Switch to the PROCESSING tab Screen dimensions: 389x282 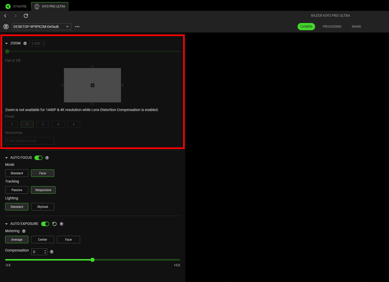(x=332, y=26)
